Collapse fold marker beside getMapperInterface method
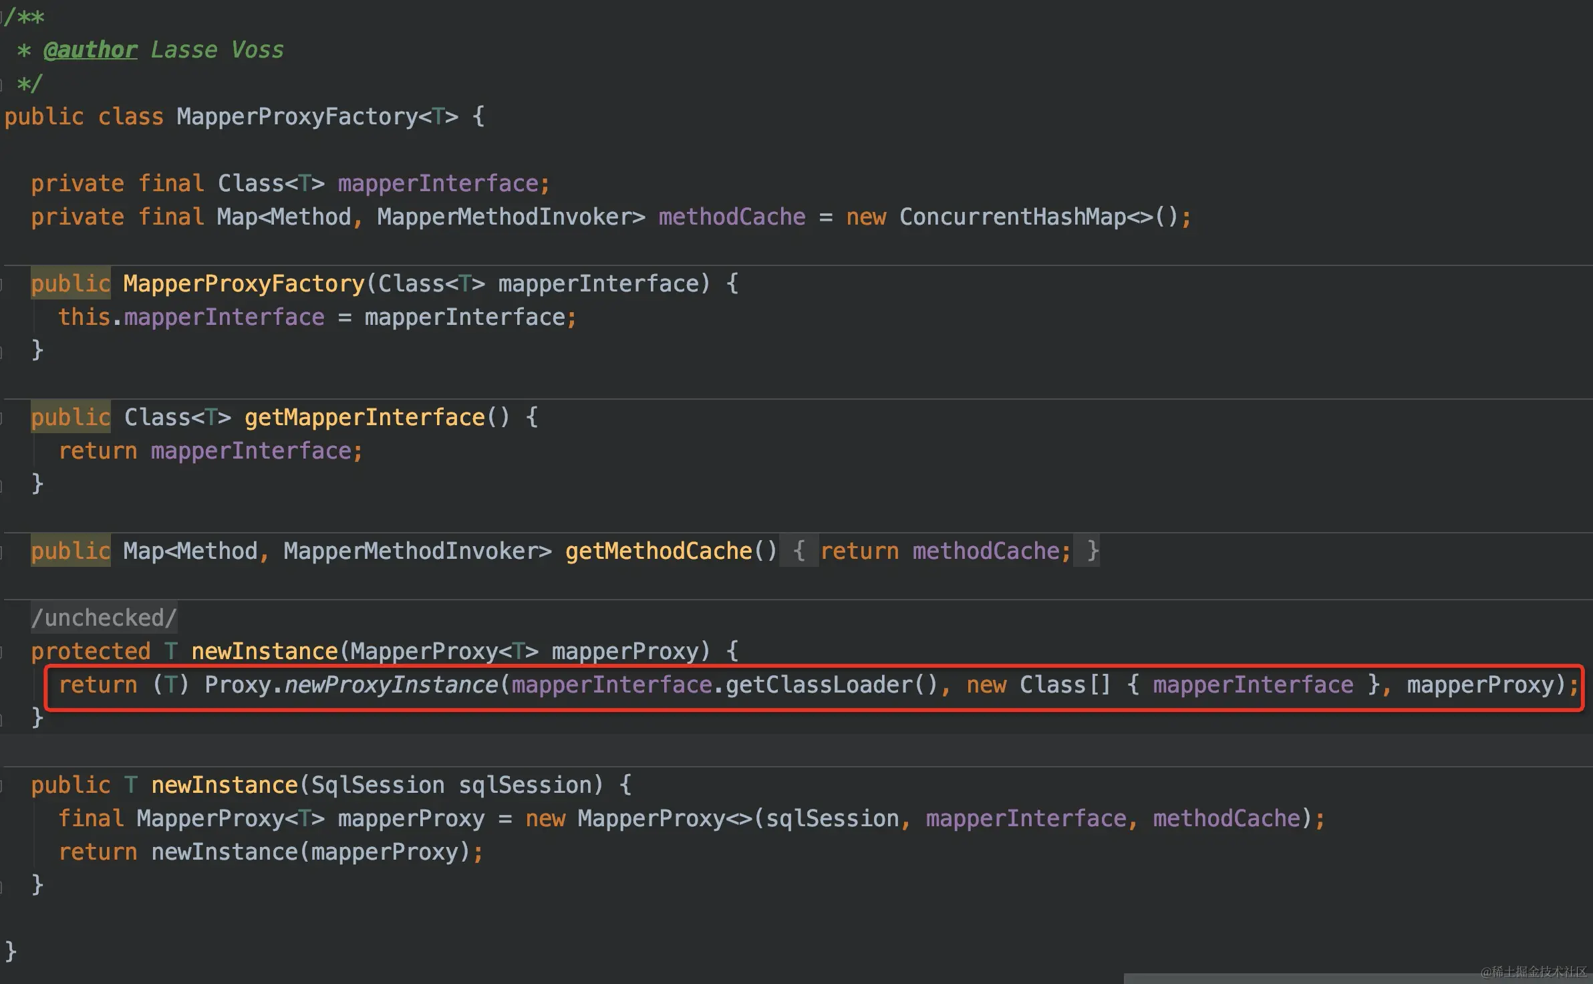 [2, 418]
